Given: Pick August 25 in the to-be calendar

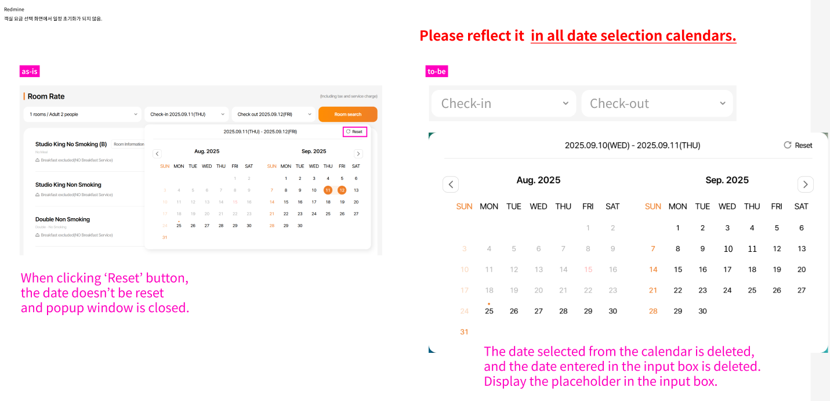Looking at the screenshot, I should [x=489, y=311].
